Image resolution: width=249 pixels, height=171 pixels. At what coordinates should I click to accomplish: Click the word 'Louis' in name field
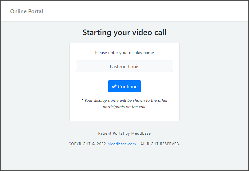pos(133,66)
